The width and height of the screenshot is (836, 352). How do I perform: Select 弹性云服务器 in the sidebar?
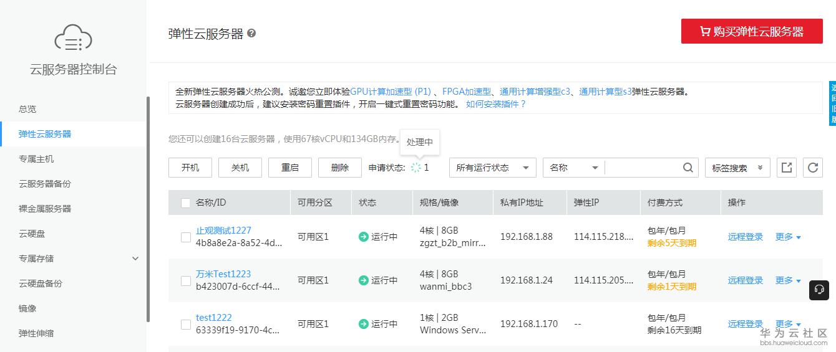tap(45, 134)
